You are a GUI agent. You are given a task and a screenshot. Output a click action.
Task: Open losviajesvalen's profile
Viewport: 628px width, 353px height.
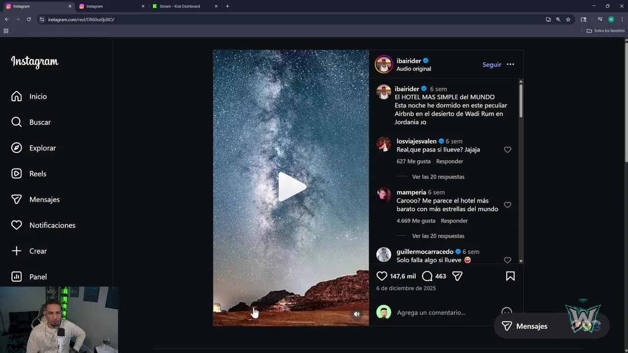416,141
